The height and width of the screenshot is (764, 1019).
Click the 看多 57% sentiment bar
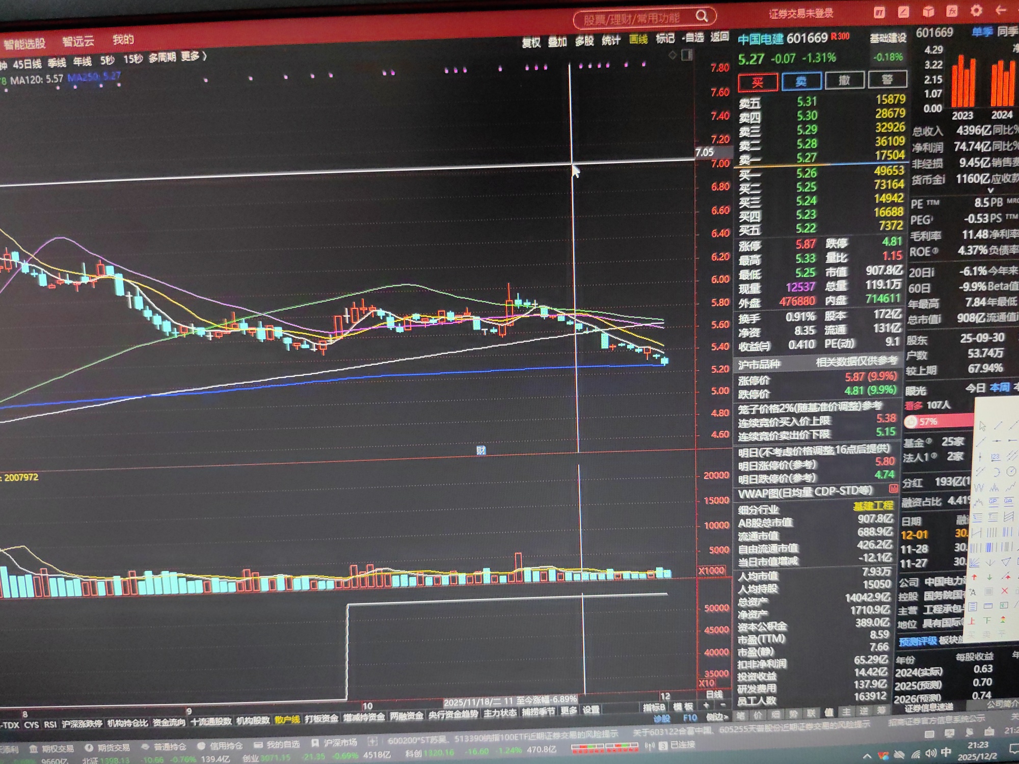tap(938, 421)
